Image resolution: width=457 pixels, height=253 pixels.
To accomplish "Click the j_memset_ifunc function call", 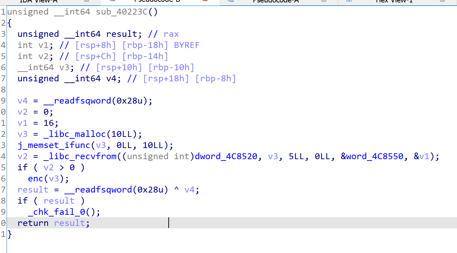I will 54,145.
